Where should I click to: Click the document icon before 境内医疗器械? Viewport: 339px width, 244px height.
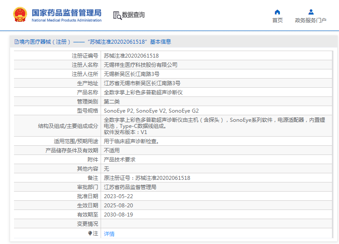pyautogui.click(x=16, y=42)
